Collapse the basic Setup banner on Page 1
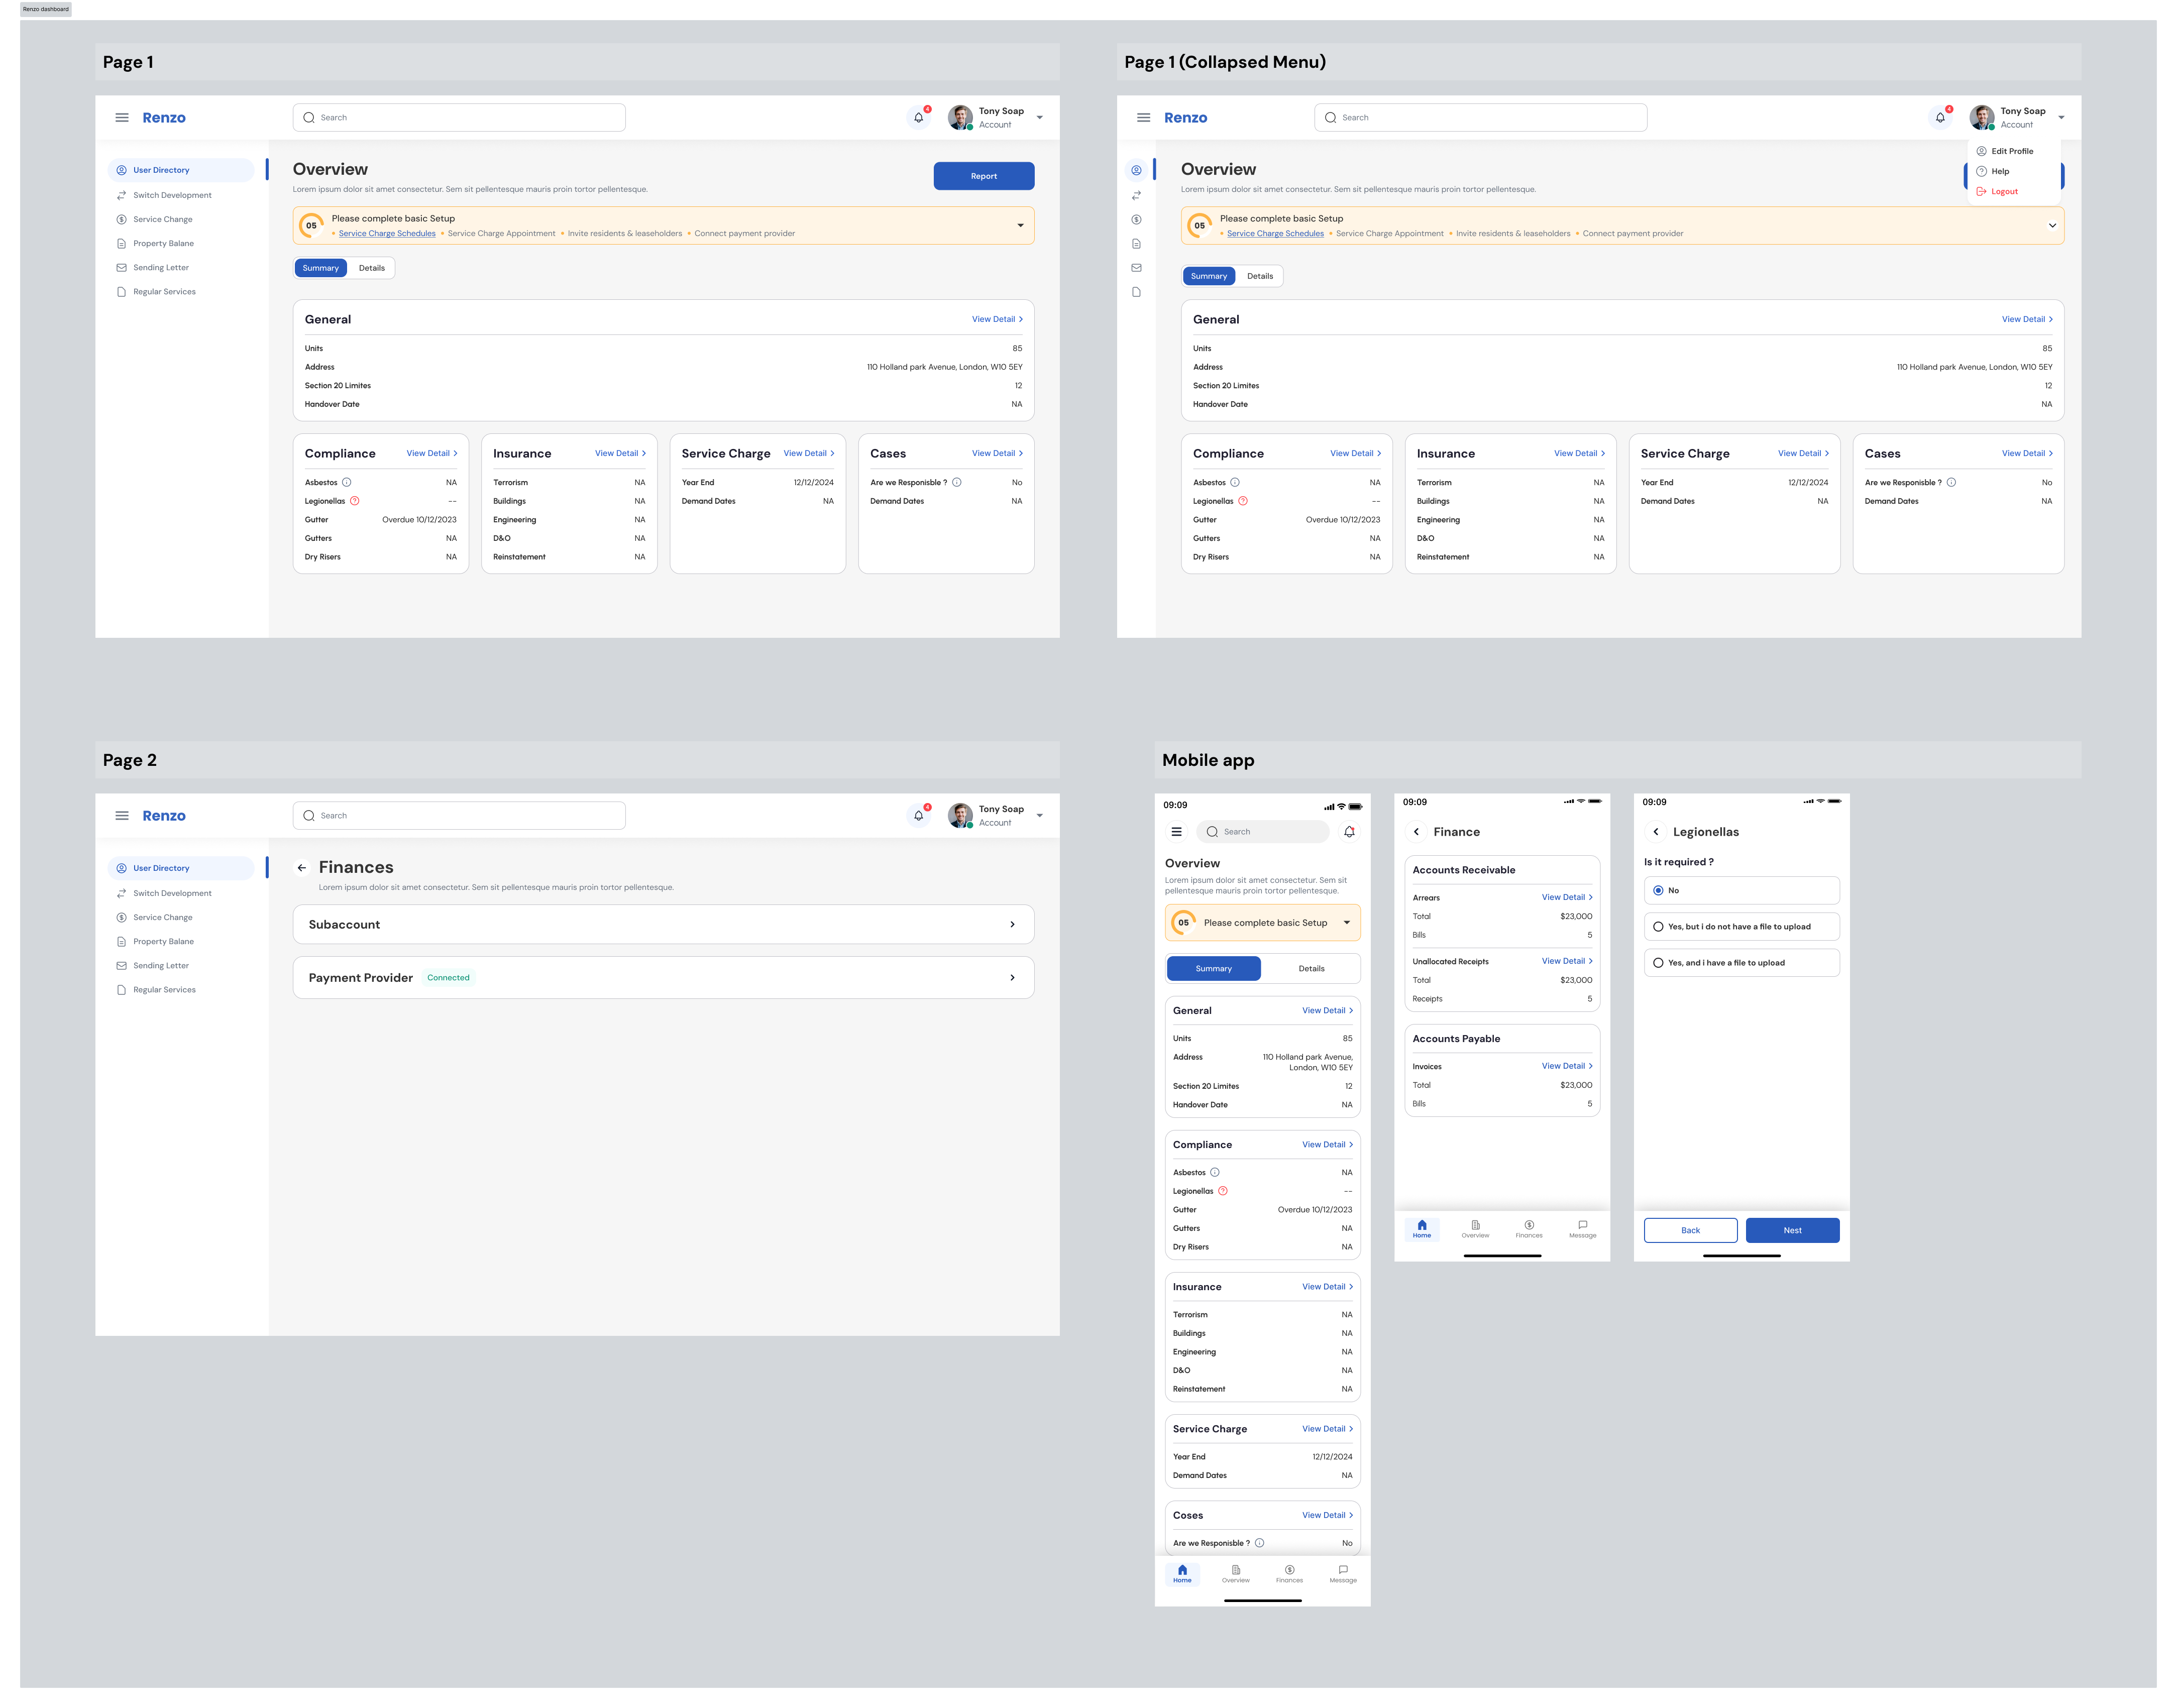 click(1020, 226)
